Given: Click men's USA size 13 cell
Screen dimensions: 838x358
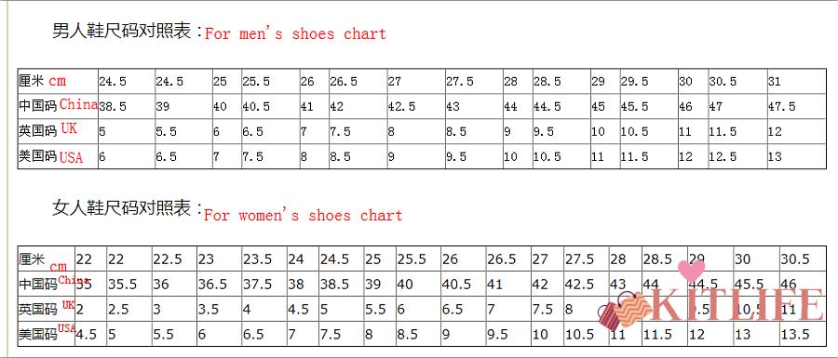Looking at the screenshot, I should (x=797, y=156).
